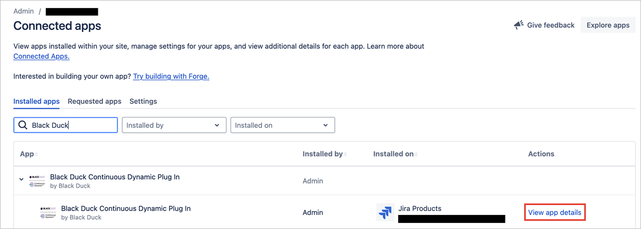Click Admin in the parent app row
This screenshot has height=229, width=641.
(x=313, y=181)
